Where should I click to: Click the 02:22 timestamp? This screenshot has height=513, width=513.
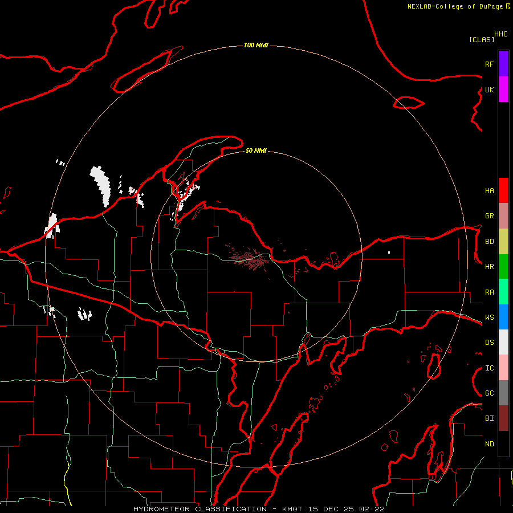371,509
